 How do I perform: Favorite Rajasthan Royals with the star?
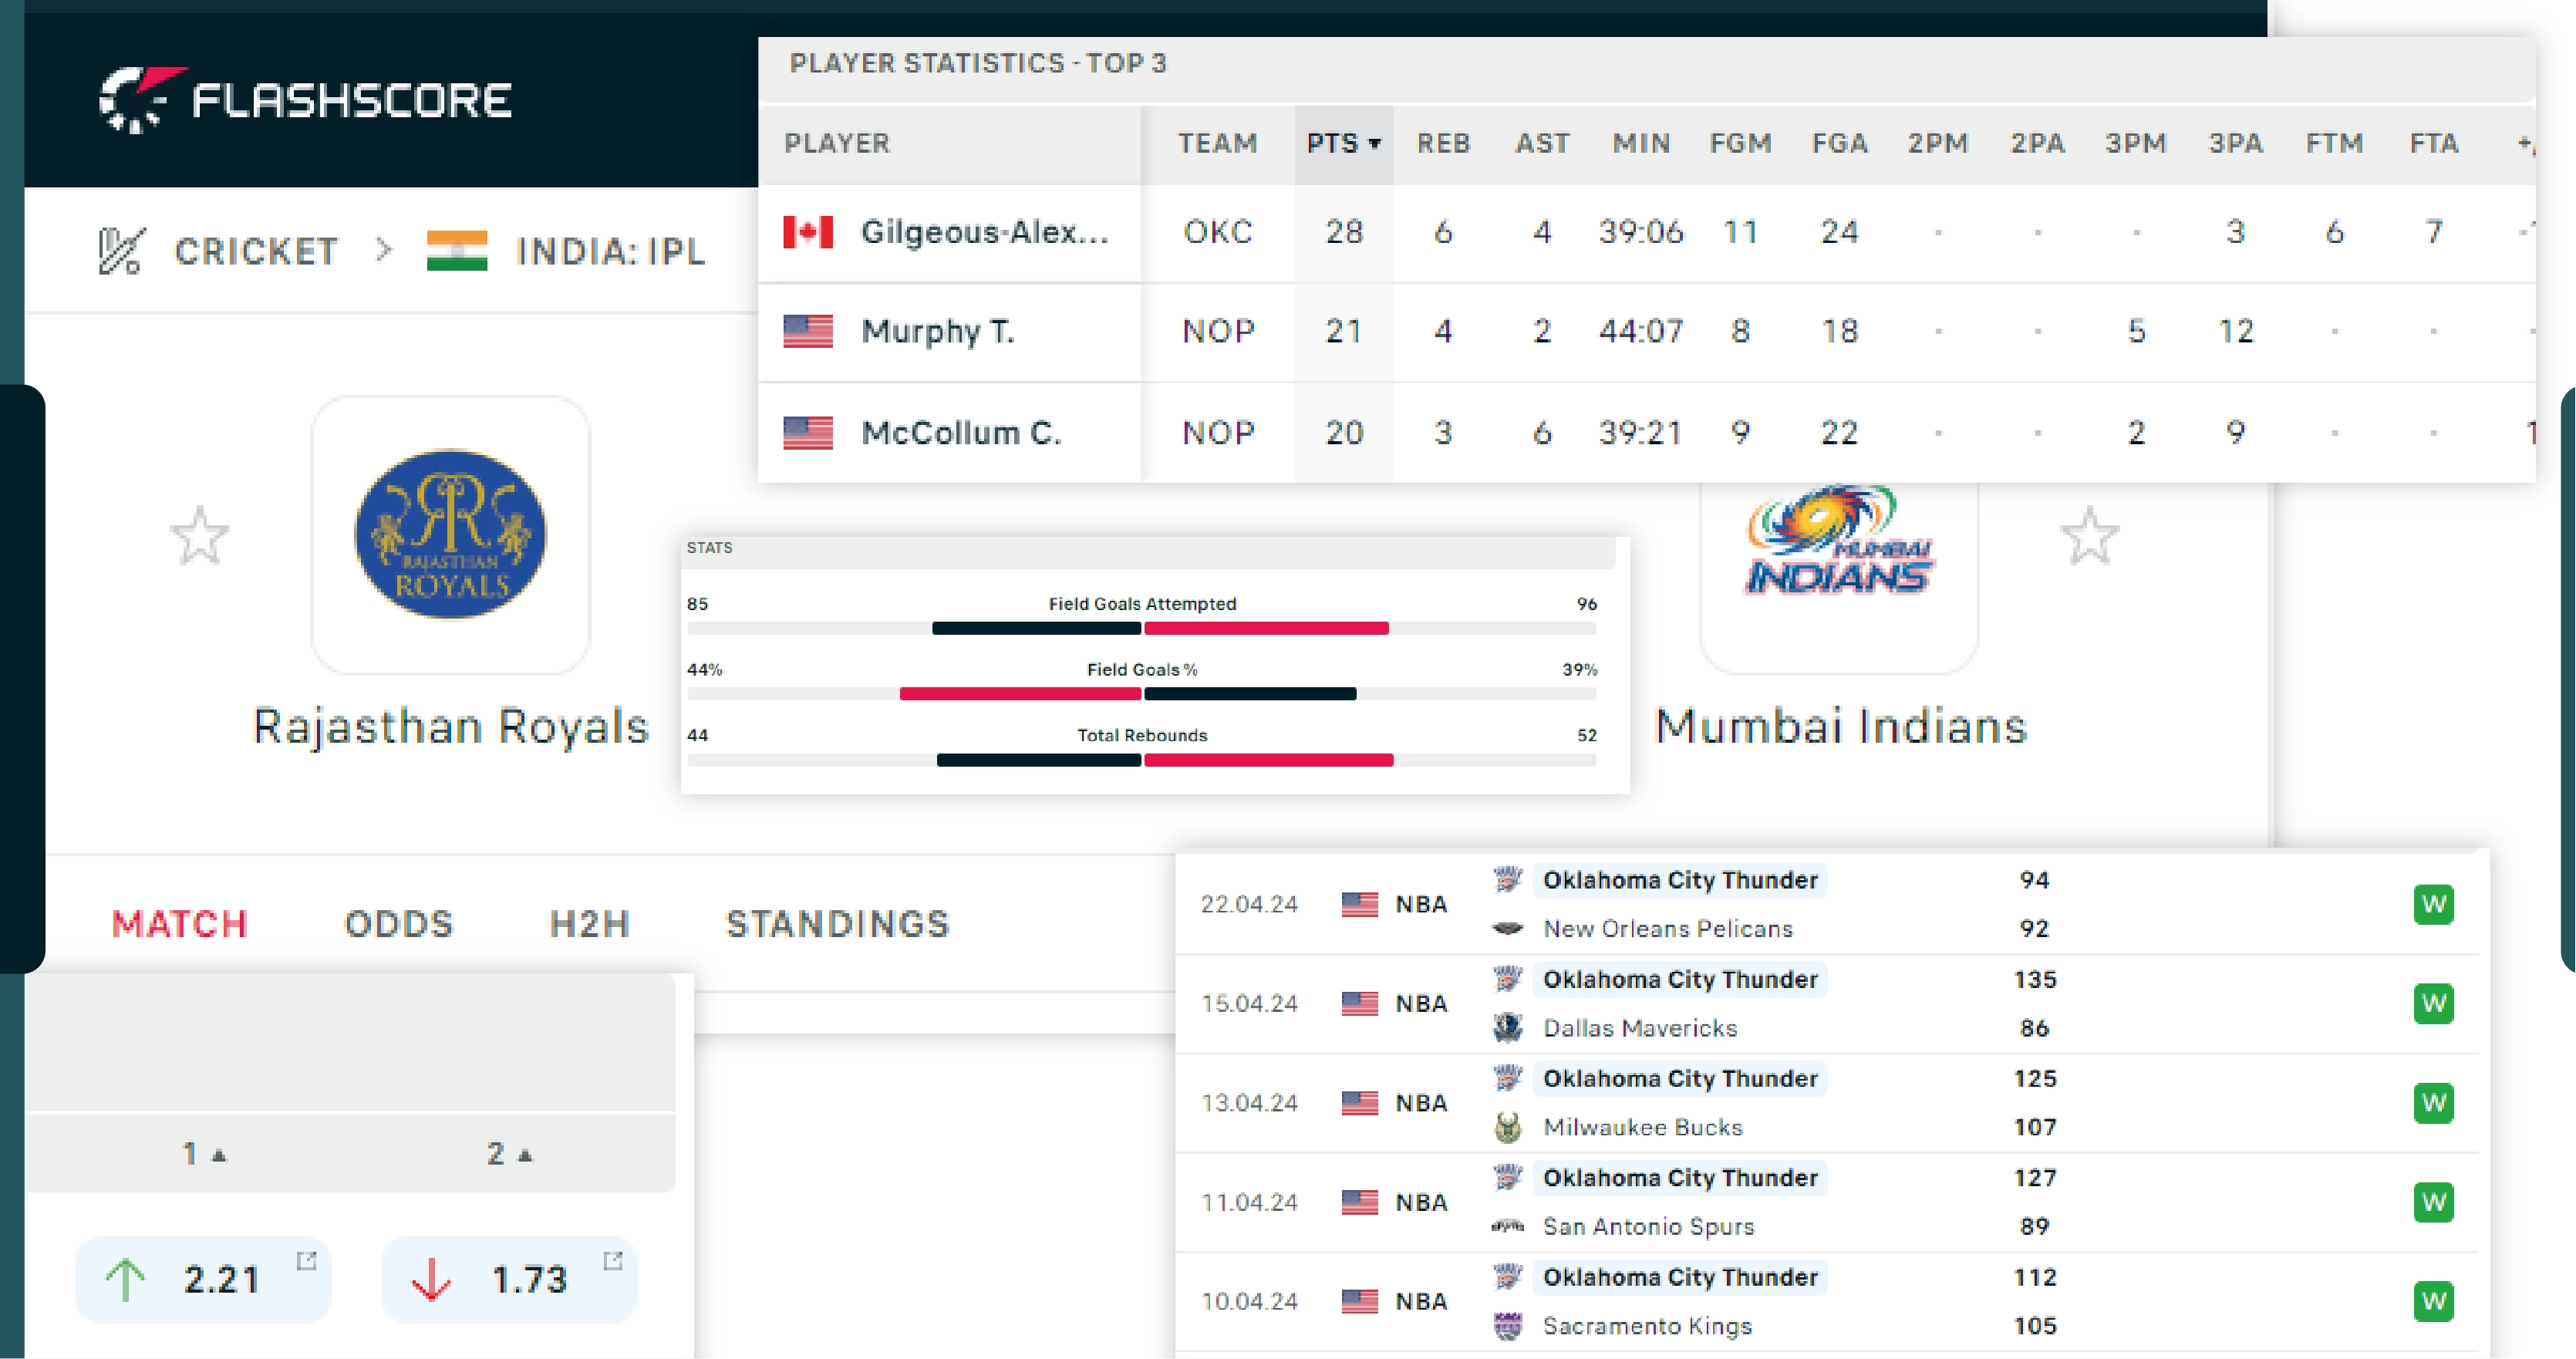(x=199, y=535)
